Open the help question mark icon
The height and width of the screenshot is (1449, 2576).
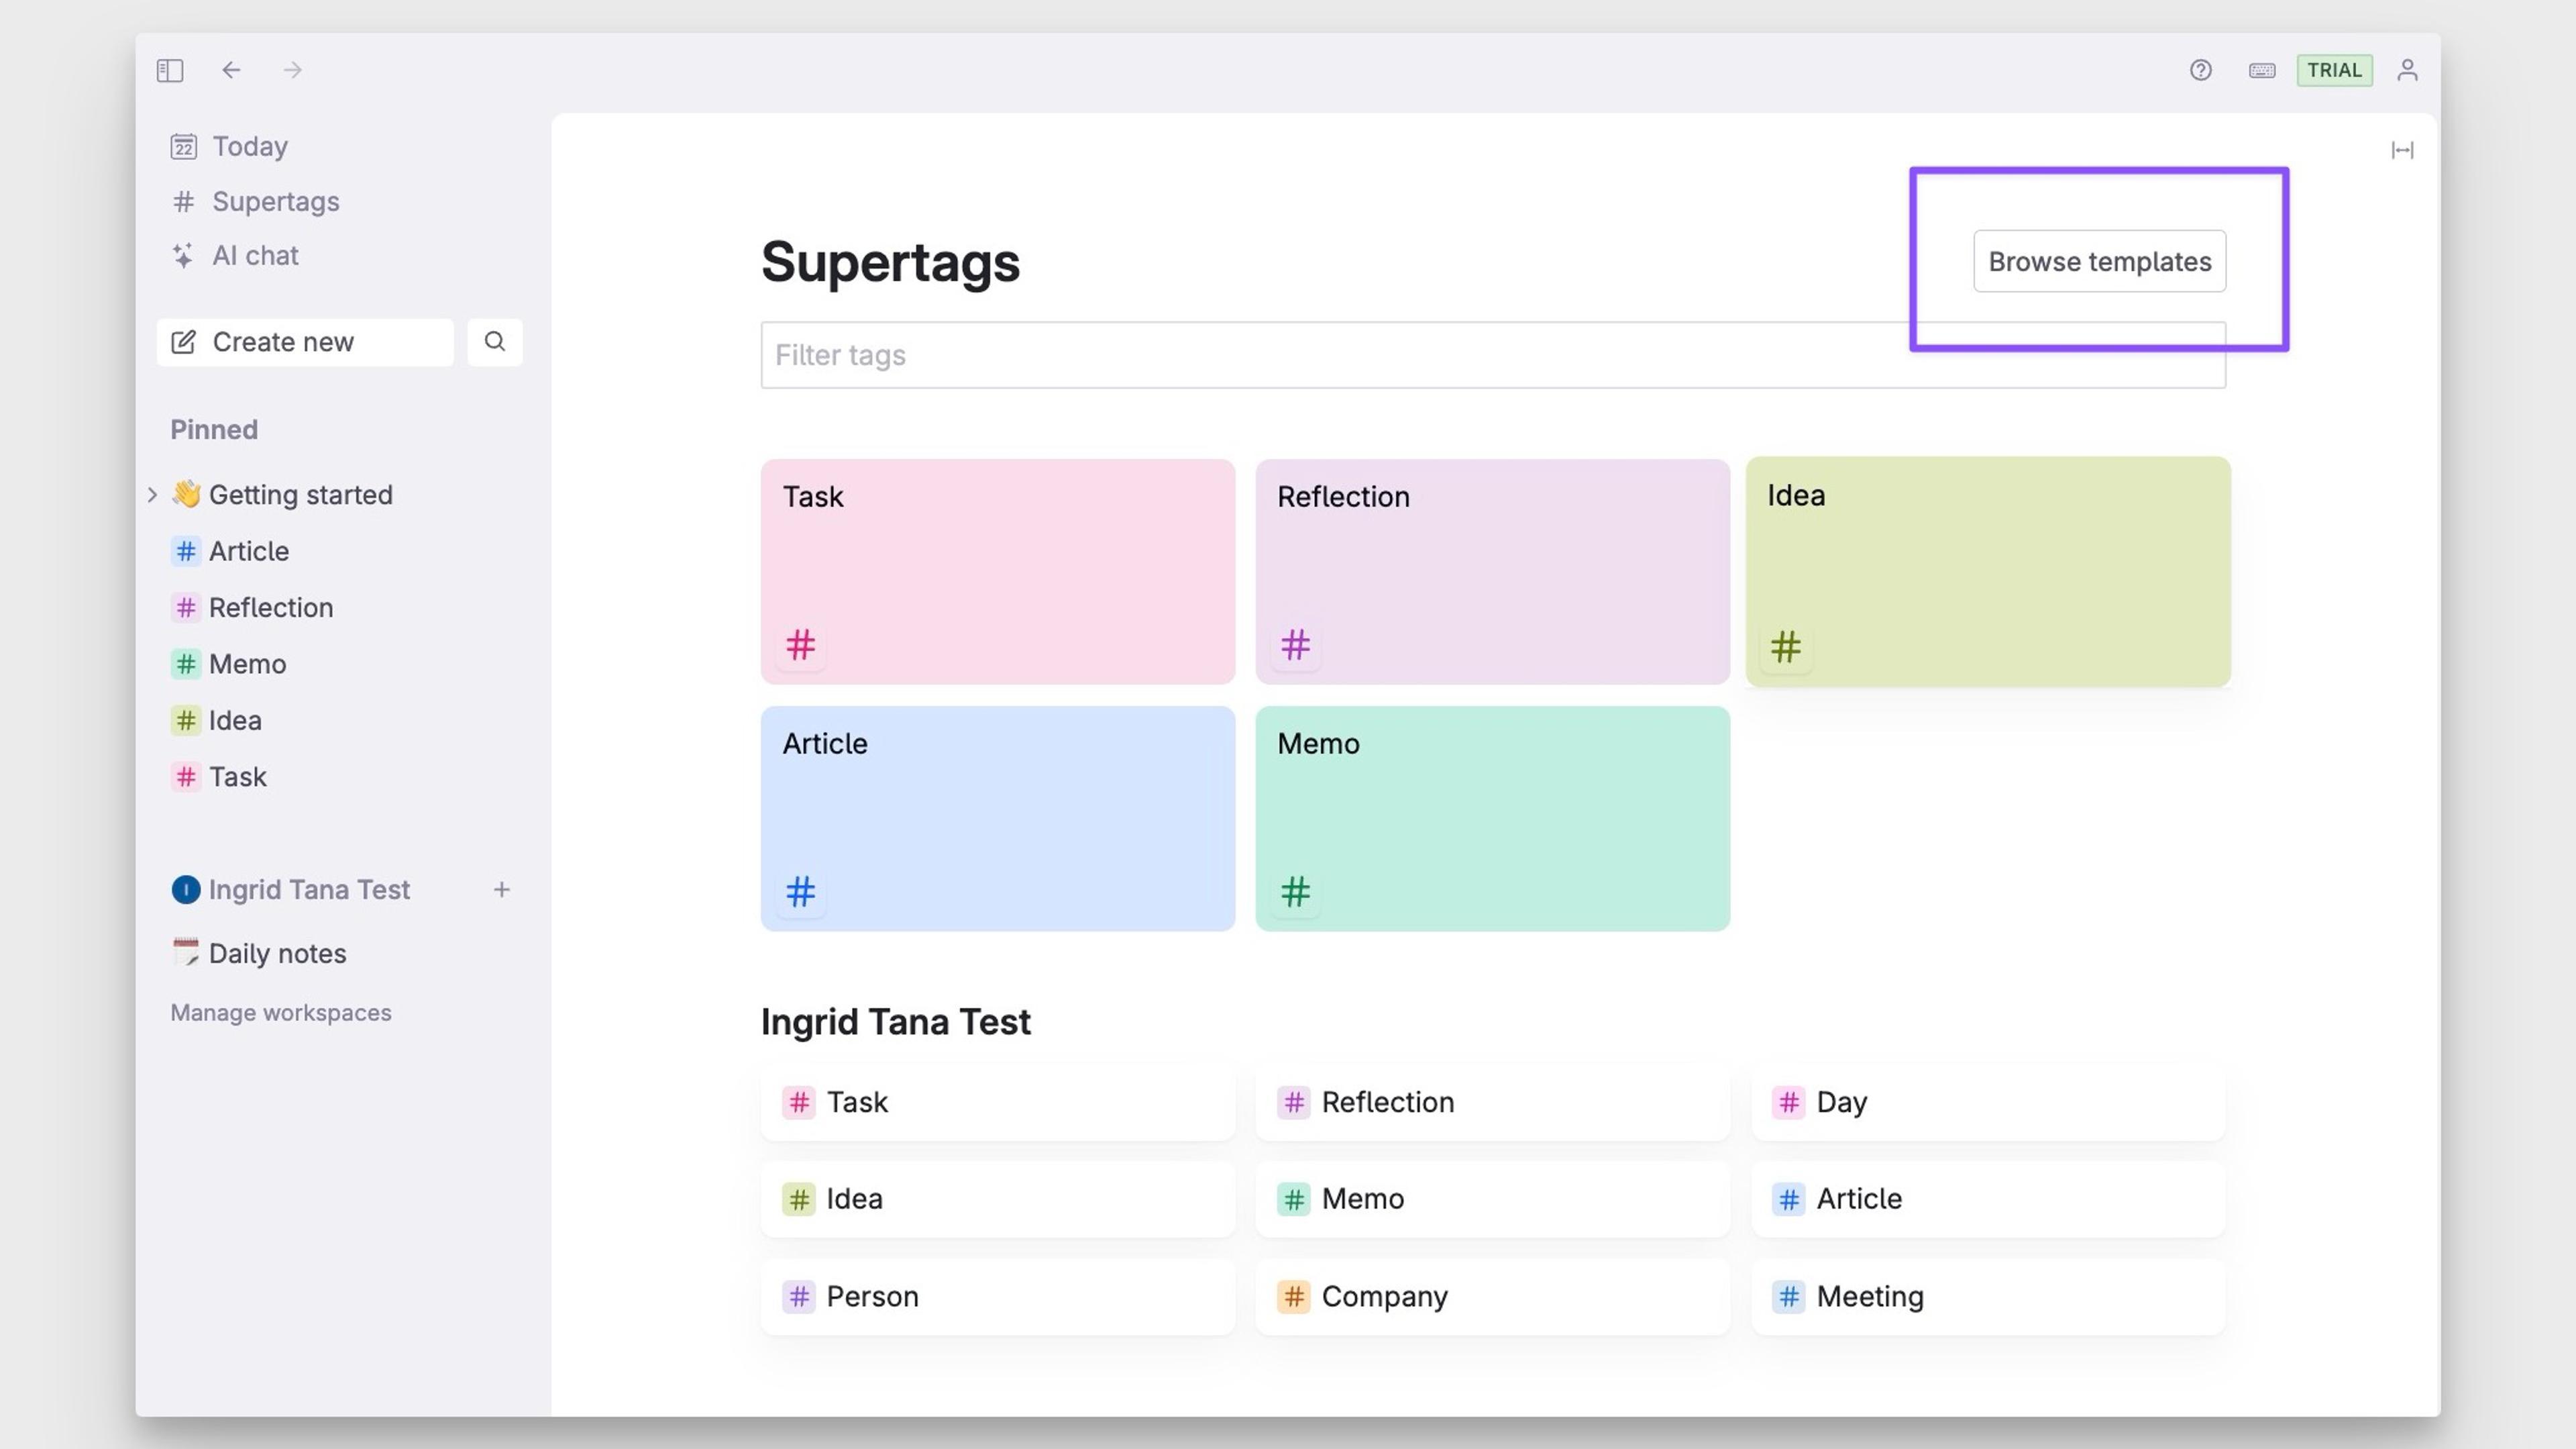[x=2200, y=70]
